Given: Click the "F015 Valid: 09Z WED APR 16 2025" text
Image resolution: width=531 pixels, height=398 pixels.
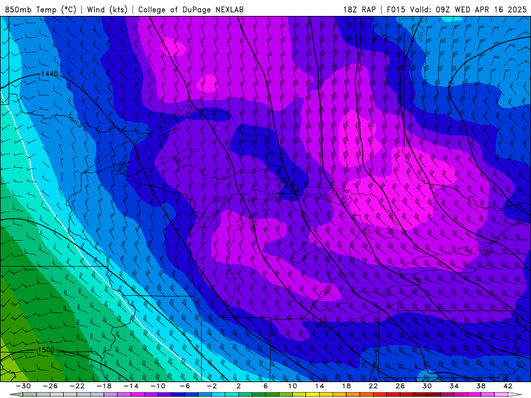Looking at the screenshot, I should pyautogui.click(x=457, y=9).
